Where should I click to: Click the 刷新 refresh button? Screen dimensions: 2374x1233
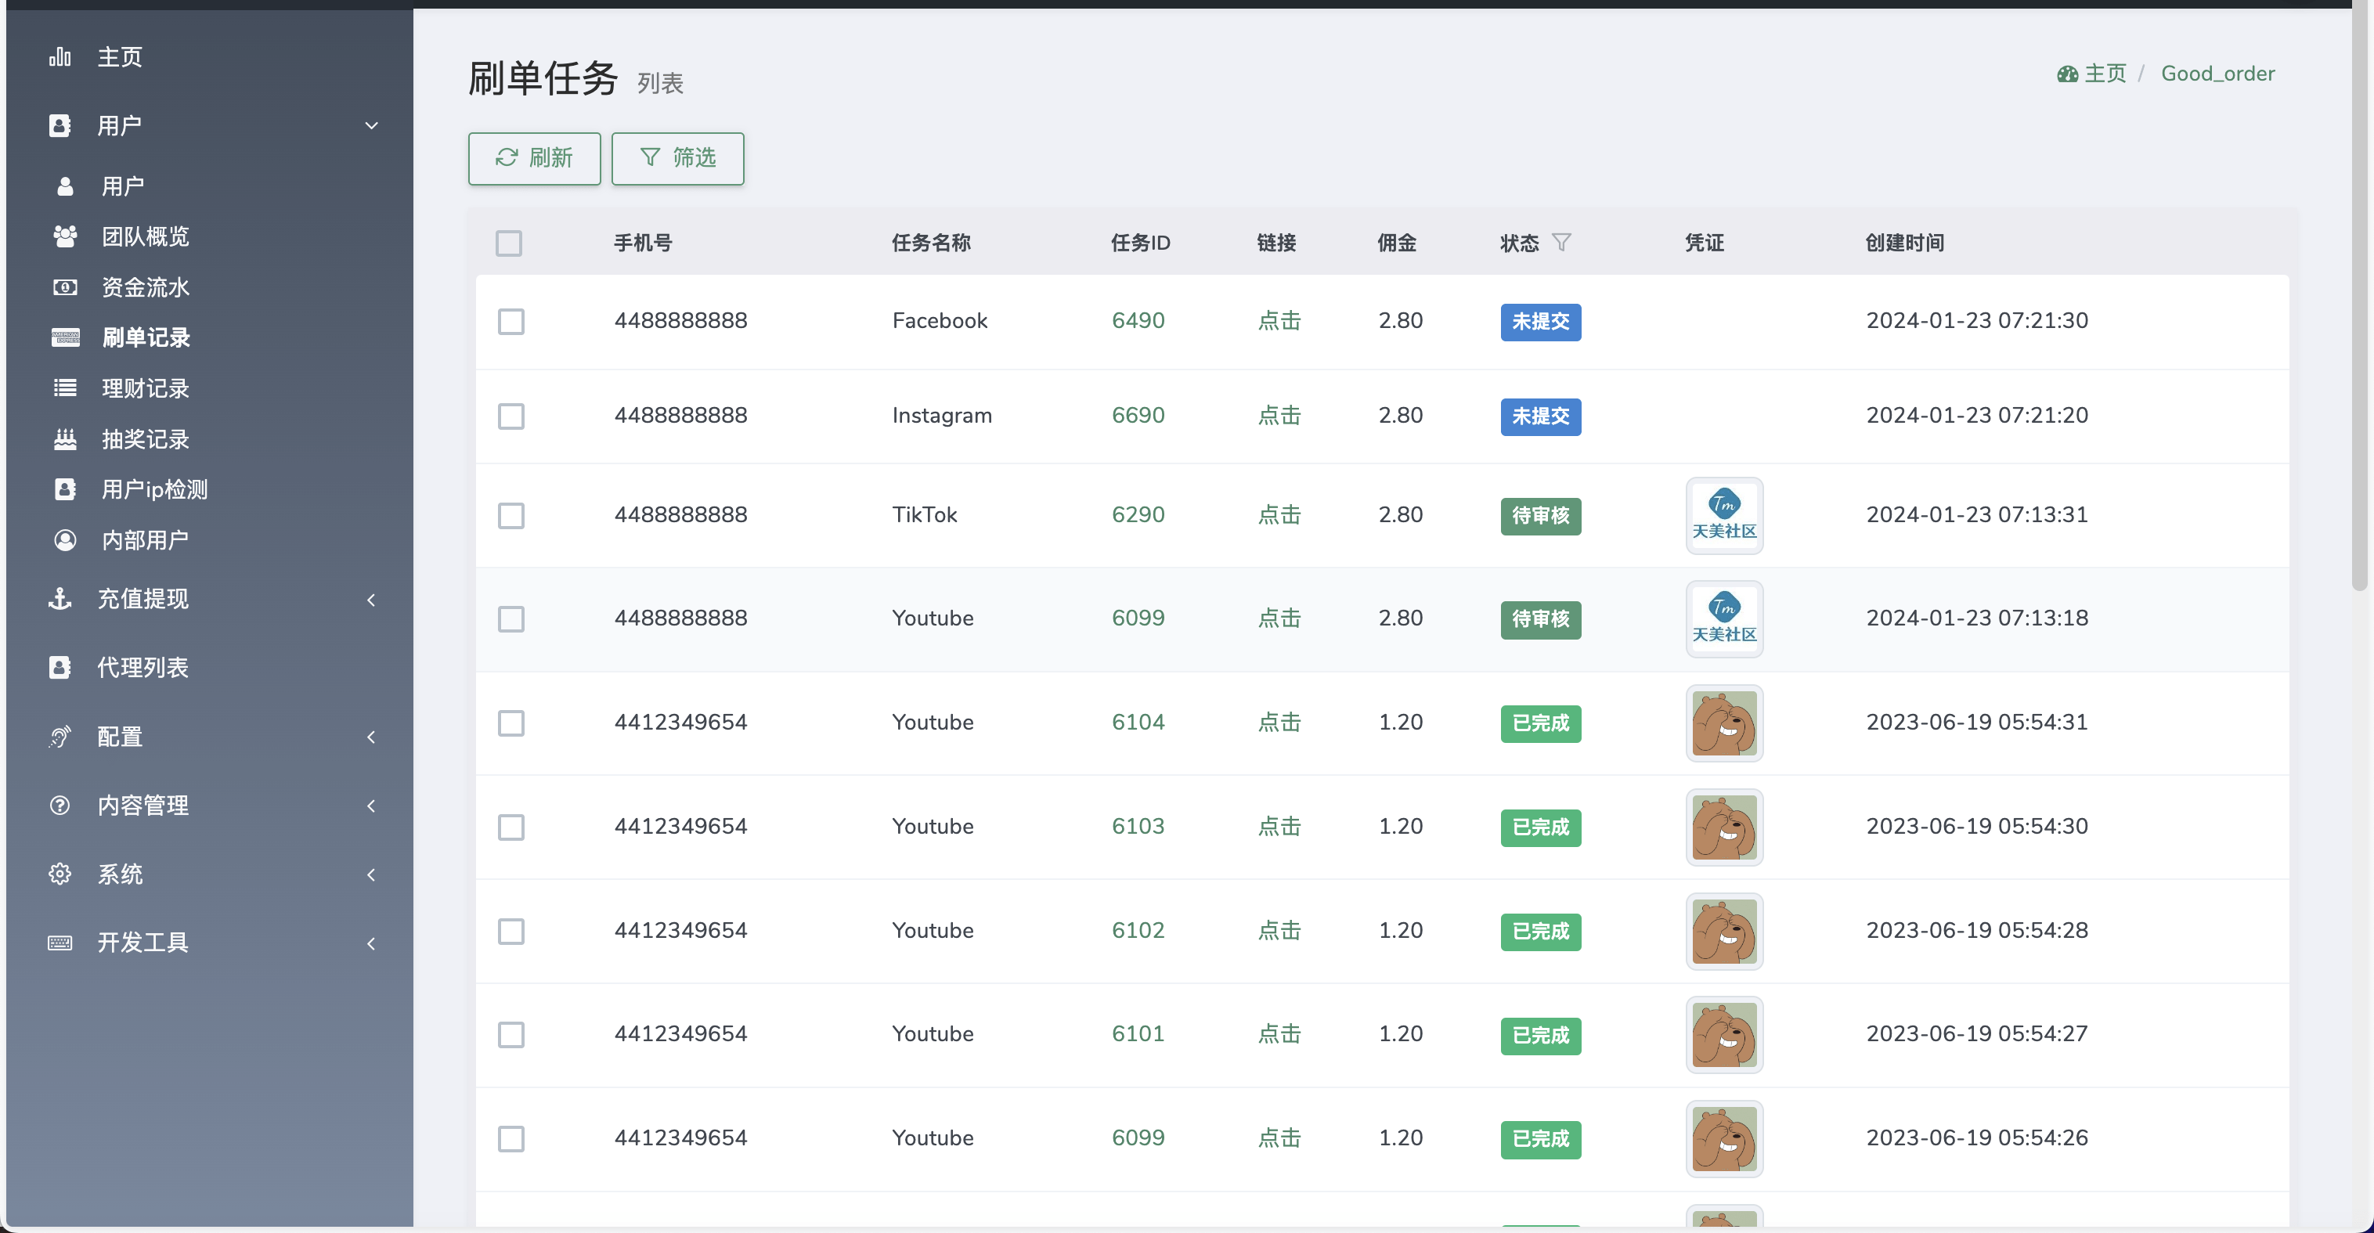pyautogui.click(x=535, y=158)
